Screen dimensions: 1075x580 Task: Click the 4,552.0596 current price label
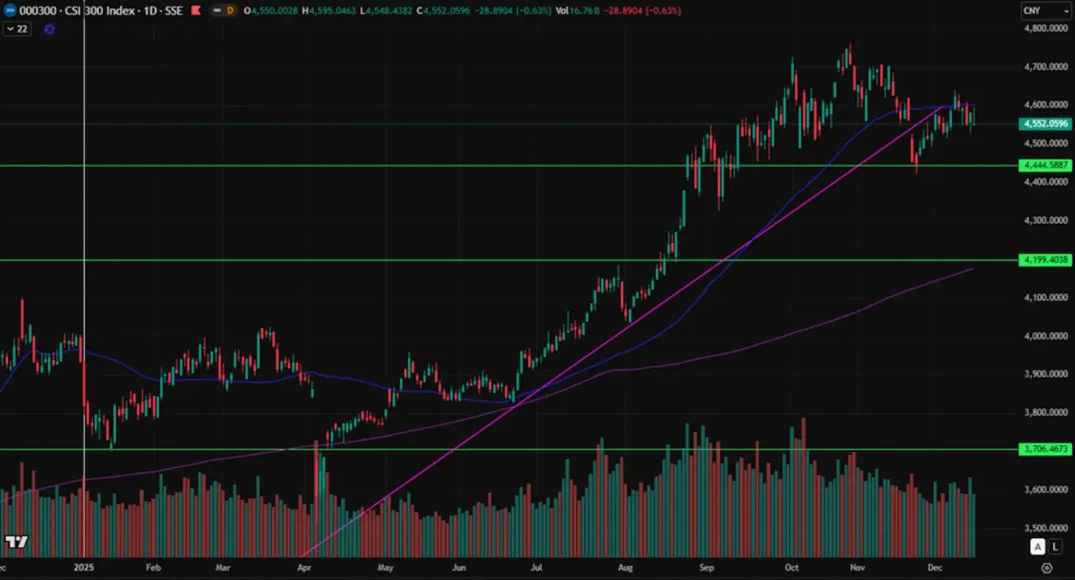click(1044, 124)
